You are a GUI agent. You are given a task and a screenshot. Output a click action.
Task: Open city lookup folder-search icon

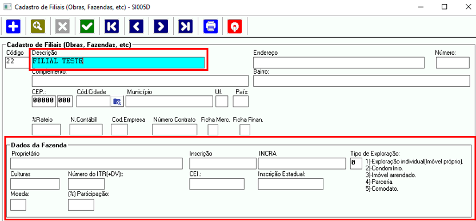(117, 102)
